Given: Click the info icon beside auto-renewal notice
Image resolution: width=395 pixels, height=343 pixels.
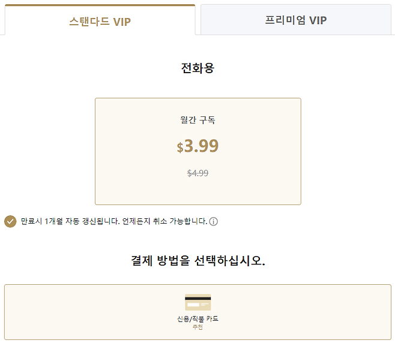Looking at the screenshot, I should [214, 221].
